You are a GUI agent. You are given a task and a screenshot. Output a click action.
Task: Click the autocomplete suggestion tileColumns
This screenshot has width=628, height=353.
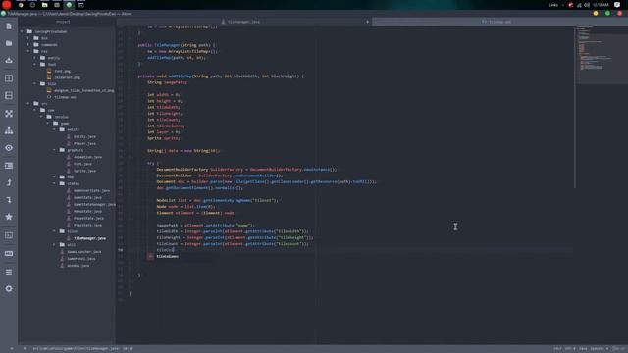[168, 256]
